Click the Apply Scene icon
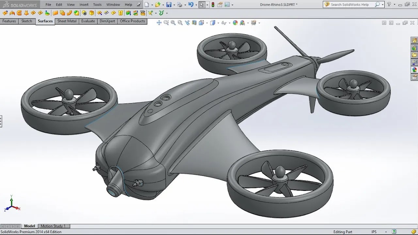The height and width of the screenshot is (235, 418). (242, 23)
